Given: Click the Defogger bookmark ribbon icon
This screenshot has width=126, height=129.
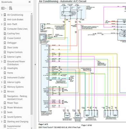Looking at the screenshot, I should point(5,43).
